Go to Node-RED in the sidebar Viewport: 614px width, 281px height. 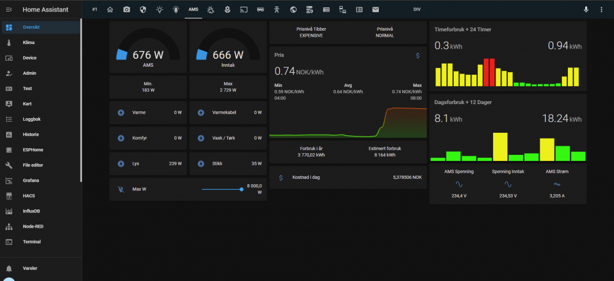pos(33,227)
